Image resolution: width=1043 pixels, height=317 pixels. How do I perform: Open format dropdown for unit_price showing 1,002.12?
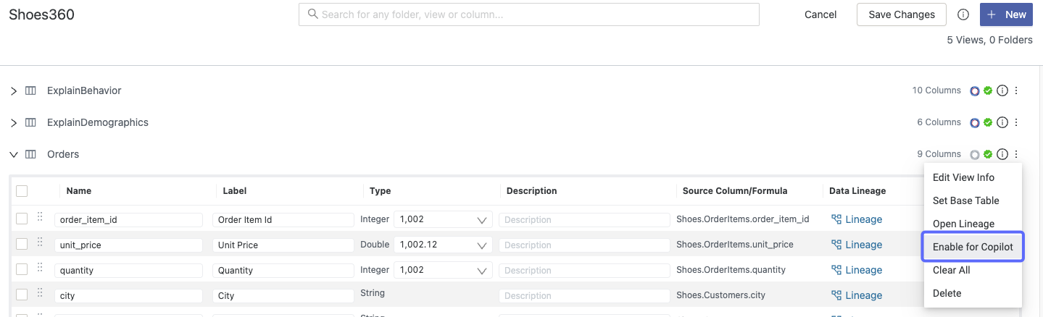coord(443,245)
